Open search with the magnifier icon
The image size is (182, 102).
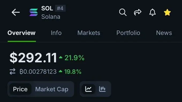pyautogui.click(x=123, y=12)
